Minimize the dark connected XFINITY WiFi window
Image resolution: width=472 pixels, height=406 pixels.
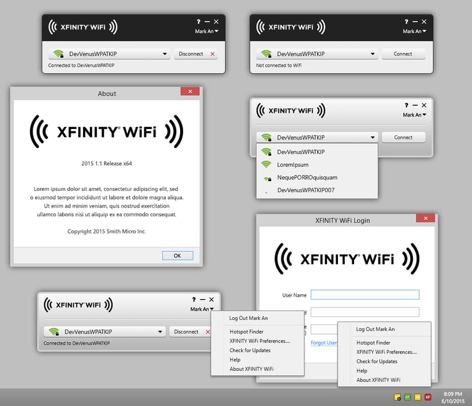pos(207,21)
